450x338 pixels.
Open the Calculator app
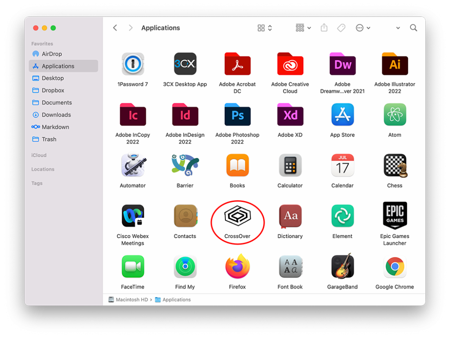coord(290,165)
